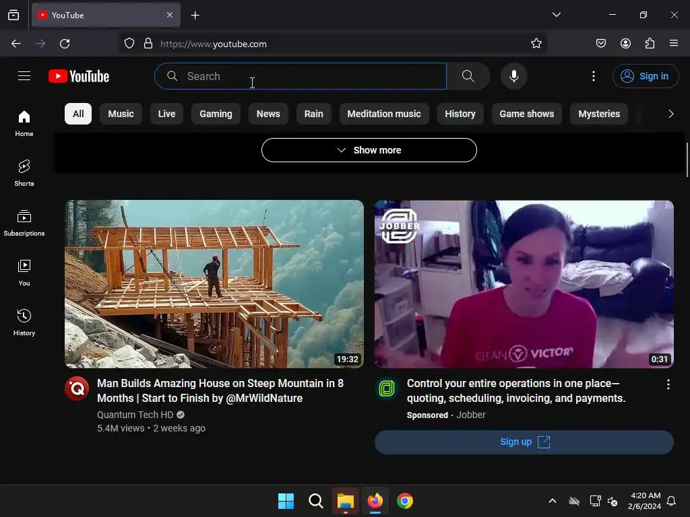Open a new browser tab

click(195, 15)
